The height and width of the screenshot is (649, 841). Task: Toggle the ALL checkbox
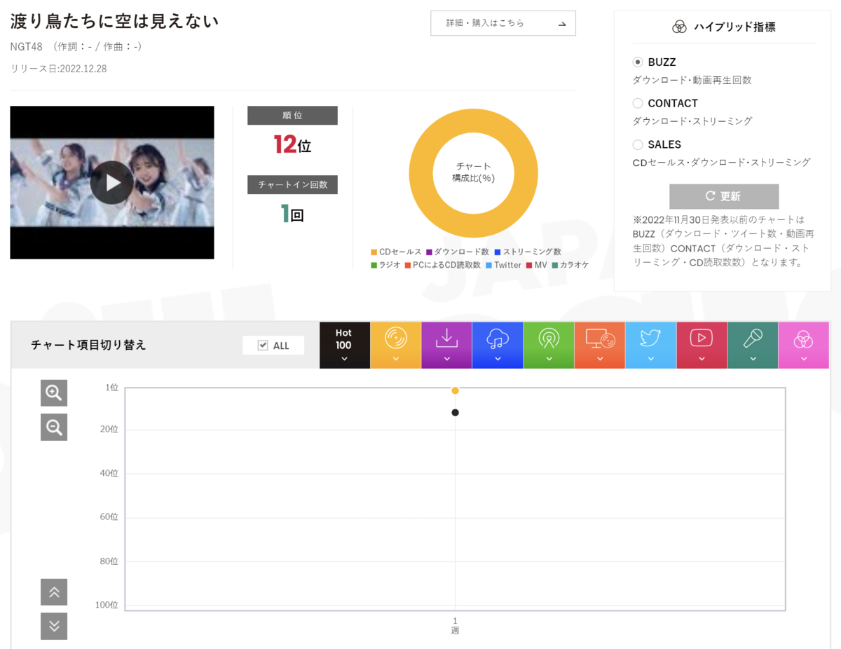[264, 345]
